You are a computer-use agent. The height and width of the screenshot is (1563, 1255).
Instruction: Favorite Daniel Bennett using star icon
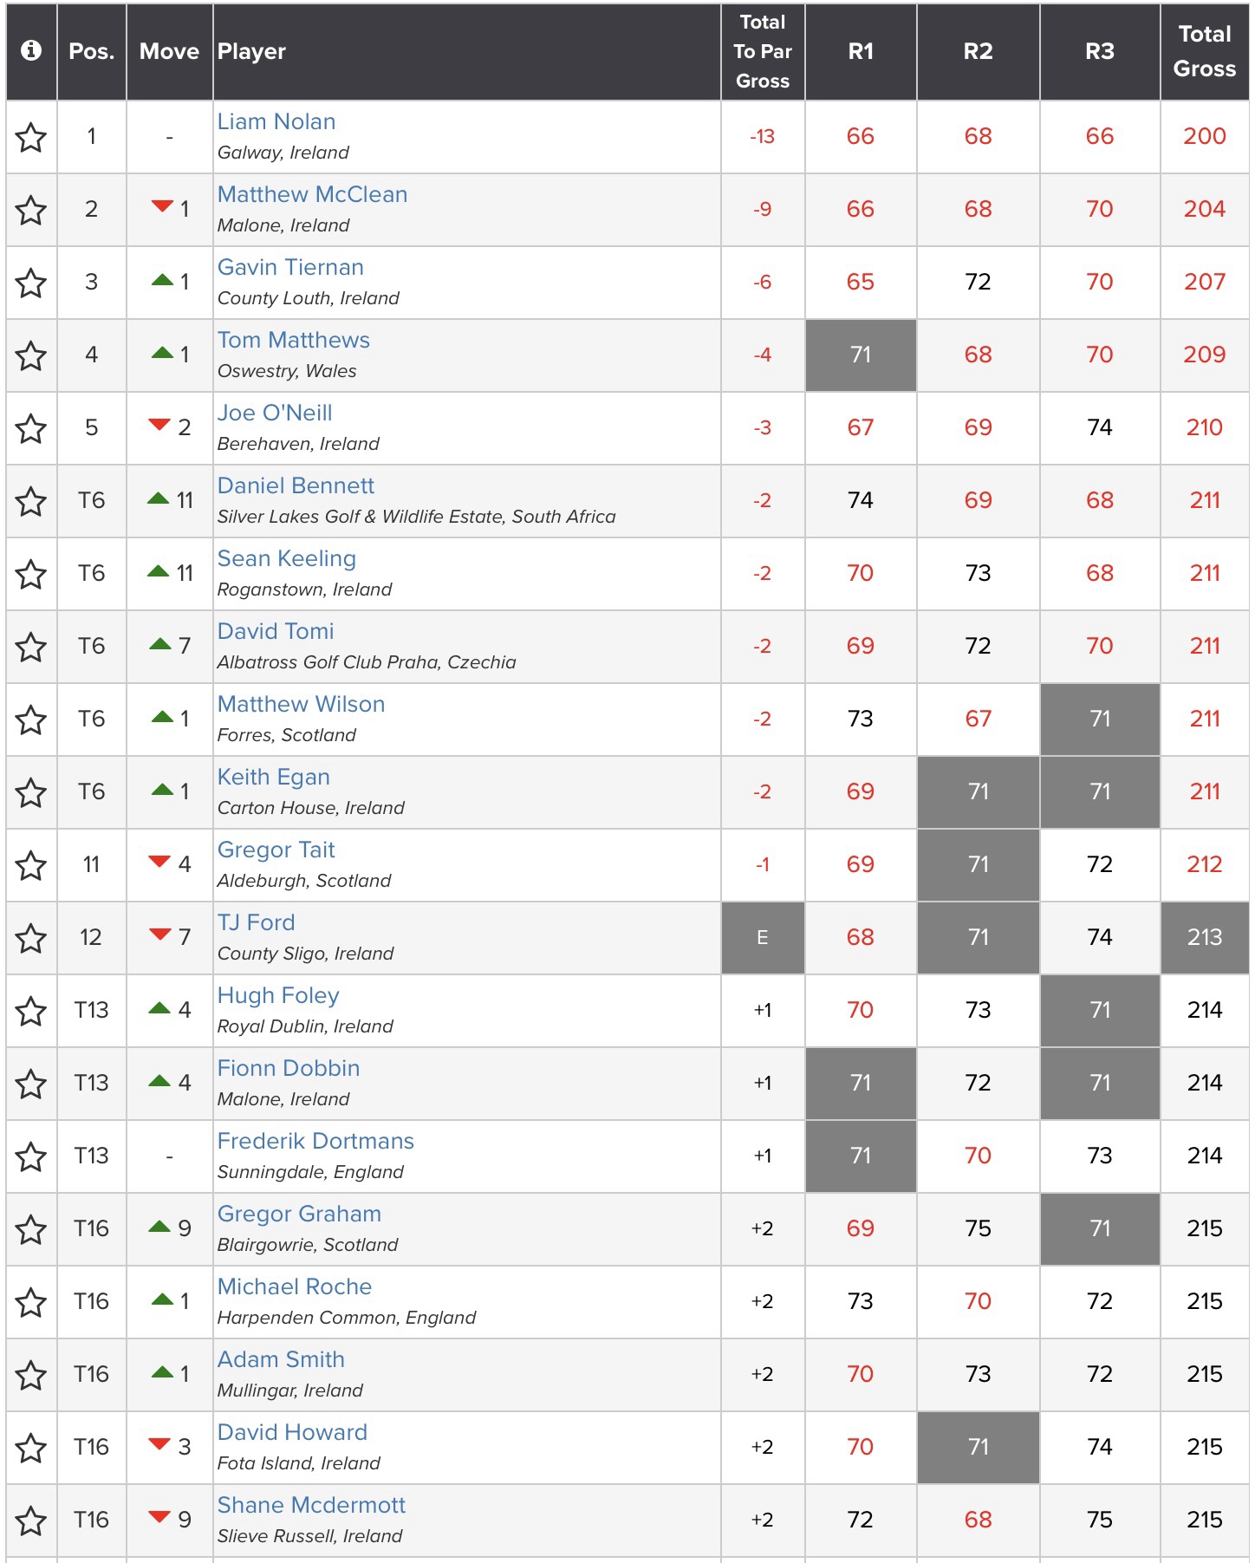(31, 501)
